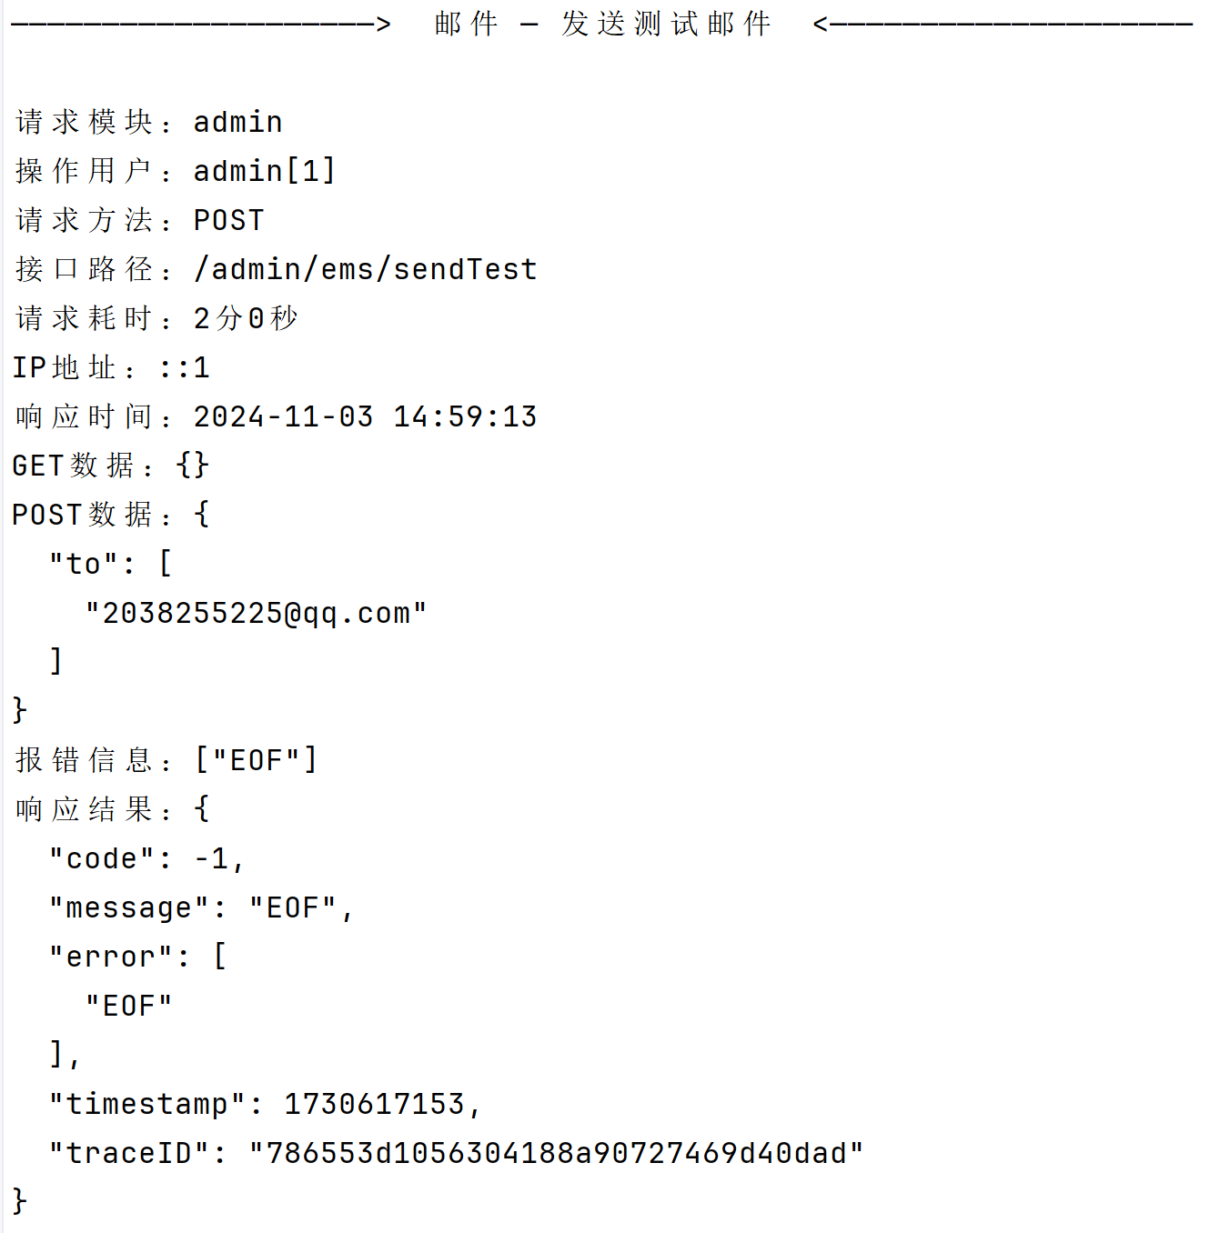Click the header title 发送测试邮件
Screen dimensions: 1230x1233
point(666,24)
